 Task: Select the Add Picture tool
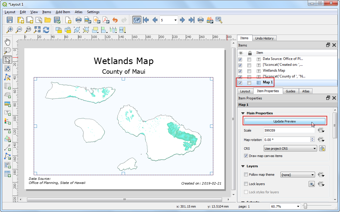(8, 104)
